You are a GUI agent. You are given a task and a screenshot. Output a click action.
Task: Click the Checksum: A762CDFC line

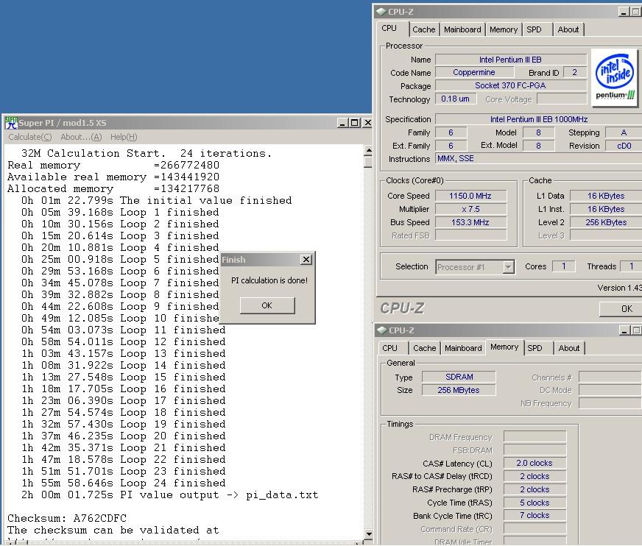67,518
